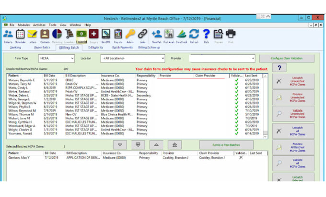The height and width of the screenshot is (197, 326).
Task: Select the Youmans, Ronald claim row
Action: coord(135,133)
